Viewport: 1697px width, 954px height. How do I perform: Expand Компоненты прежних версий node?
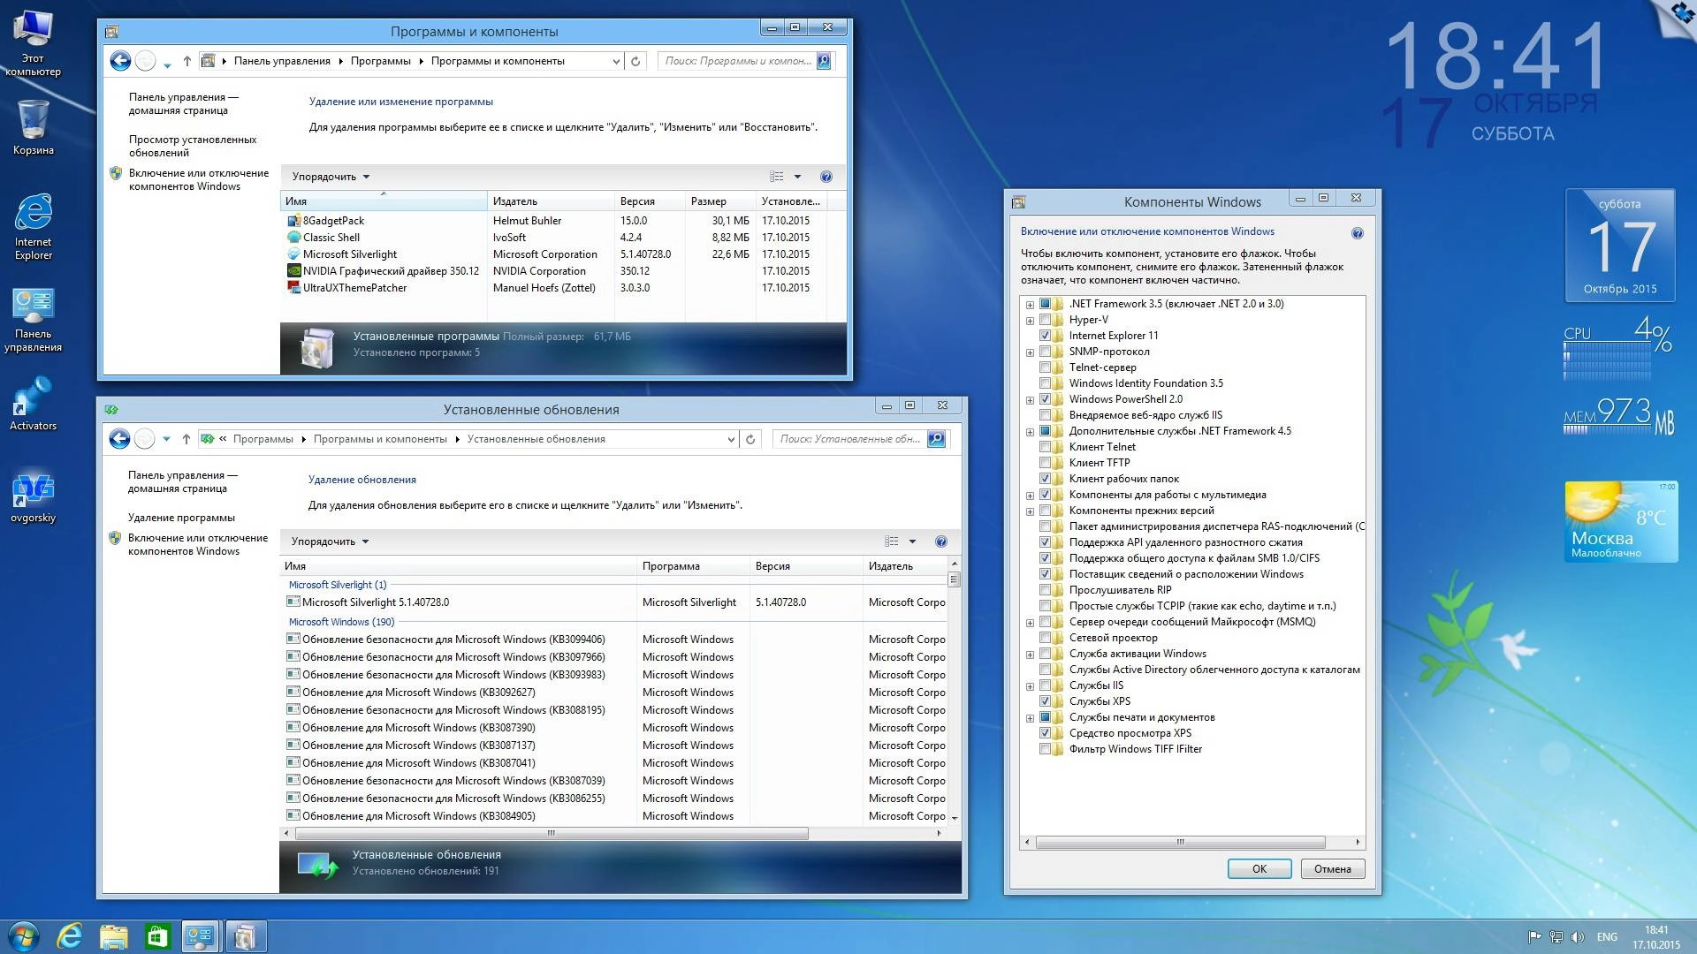(x=1030, y=511)
